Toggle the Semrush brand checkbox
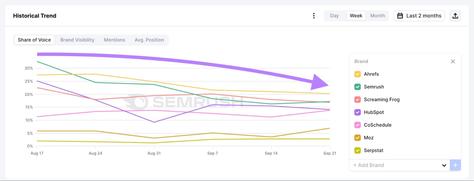Viewport: 474px width, 181px height. 358,87
